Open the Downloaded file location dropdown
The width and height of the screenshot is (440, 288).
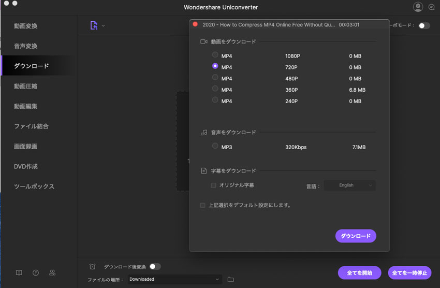coord(174,279)
